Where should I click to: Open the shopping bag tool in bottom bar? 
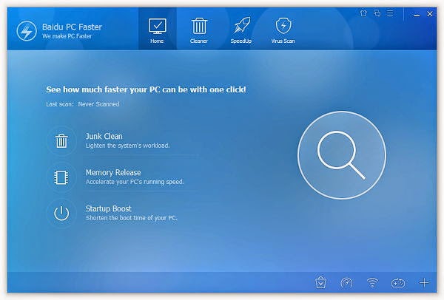[x=321, y=282]
